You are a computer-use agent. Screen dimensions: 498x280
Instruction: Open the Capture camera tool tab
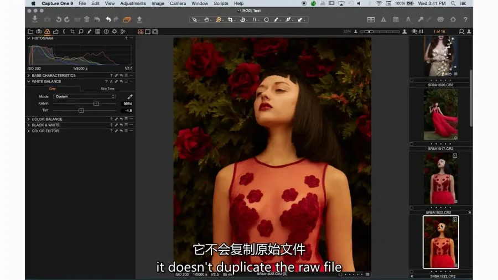point(39,32)
